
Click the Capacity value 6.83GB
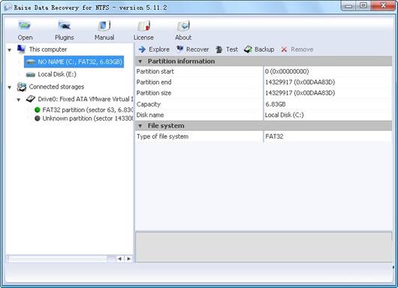coord(276,104)
